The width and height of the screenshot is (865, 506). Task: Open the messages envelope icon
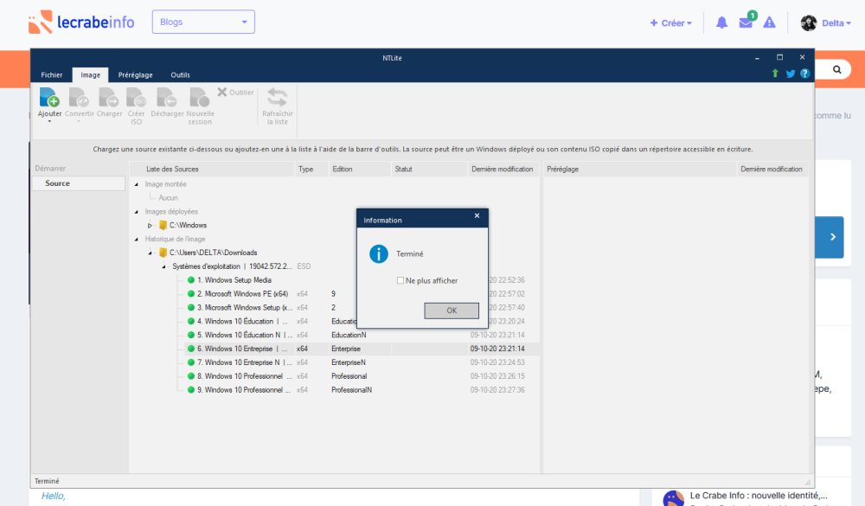[x=746, y=22]
